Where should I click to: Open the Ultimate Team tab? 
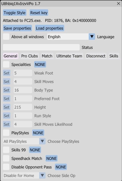[x=69, y=56]
